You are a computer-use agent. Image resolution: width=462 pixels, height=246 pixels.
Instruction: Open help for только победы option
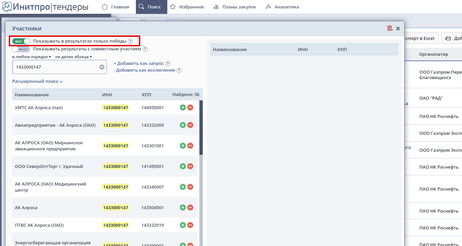(x=130, y=41)
